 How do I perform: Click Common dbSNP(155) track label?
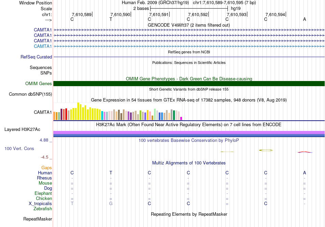pyautogui.click(x=30, y=94)
